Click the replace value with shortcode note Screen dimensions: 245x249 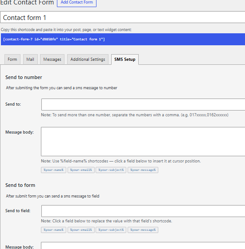pyautogui.click(x=107, y=221)
